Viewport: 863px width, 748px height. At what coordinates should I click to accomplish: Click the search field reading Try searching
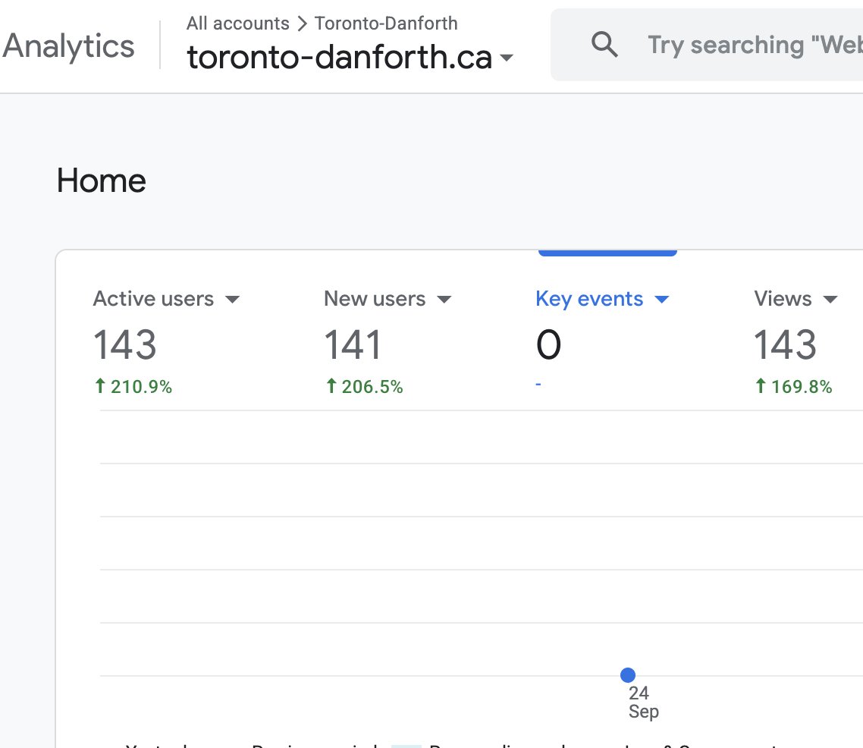(x=707, y=45)
